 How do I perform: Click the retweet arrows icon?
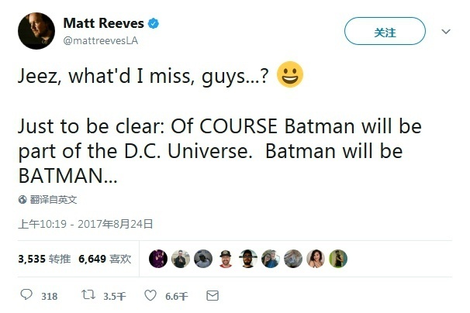click(89, 295)
